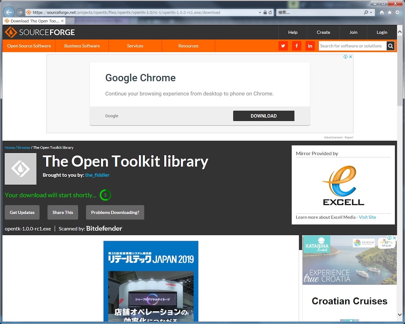Screen dimensions: 405x324
Task: Open the Resources menu
Action: point(188,46)
